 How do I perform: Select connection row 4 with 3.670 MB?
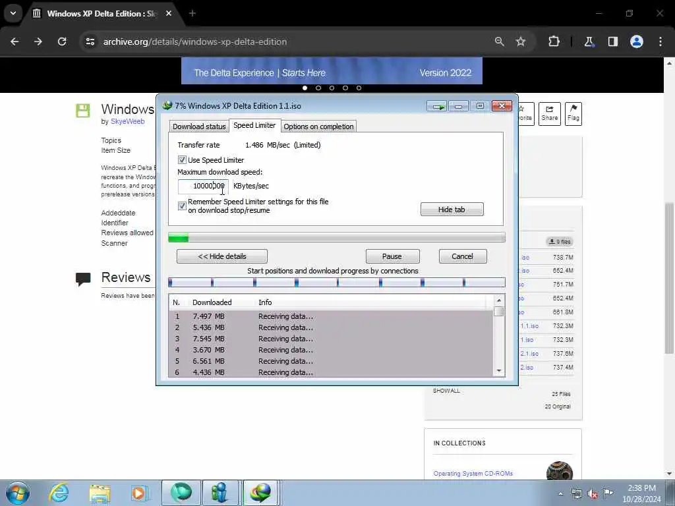pos(332,350)
